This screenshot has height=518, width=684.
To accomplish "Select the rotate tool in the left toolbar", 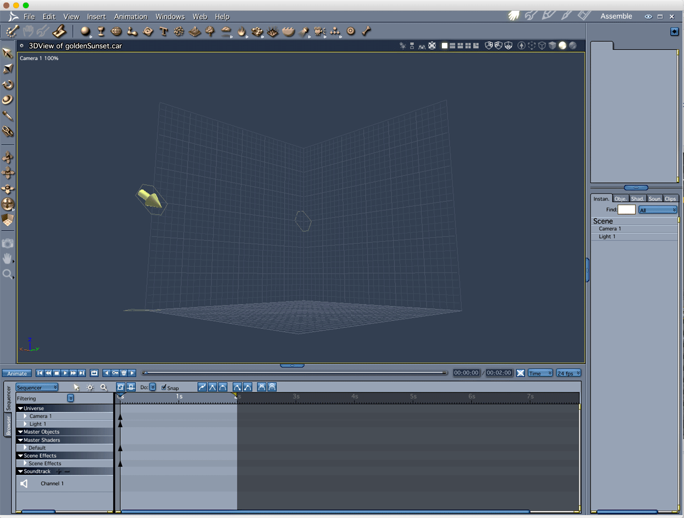I will pos(8,85).
